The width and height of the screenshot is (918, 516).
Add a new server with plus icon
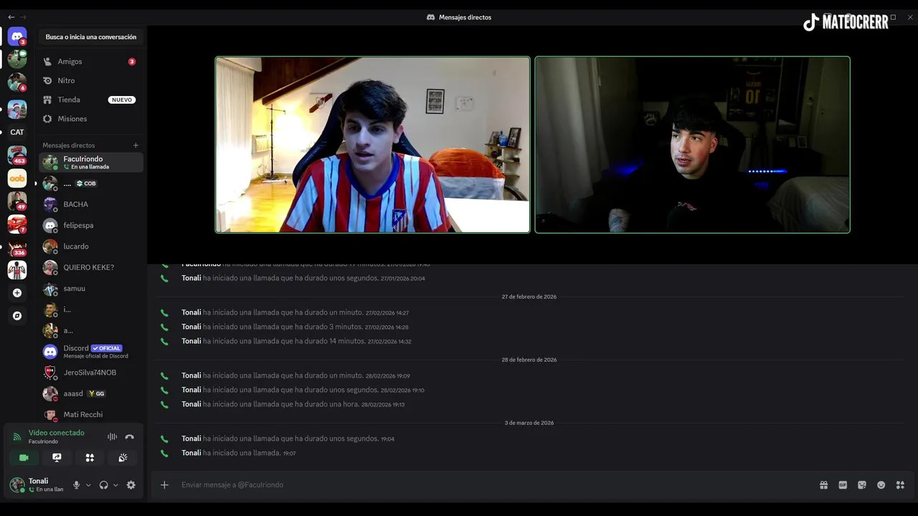pyautogui.click(x=17, y=292)
